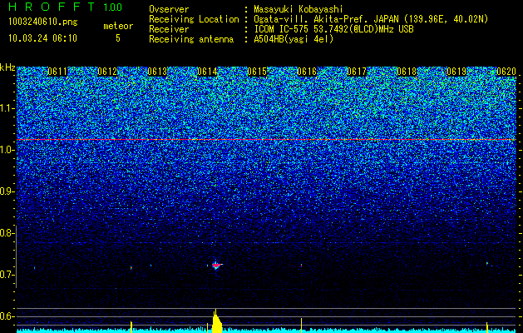Click the A504HB(yagi 4el) antenna text
Screen dimensions: 523x333
[294, 39]
